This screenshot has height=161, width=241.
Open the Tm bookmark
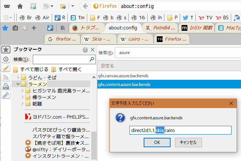click(x=78, y=17)
